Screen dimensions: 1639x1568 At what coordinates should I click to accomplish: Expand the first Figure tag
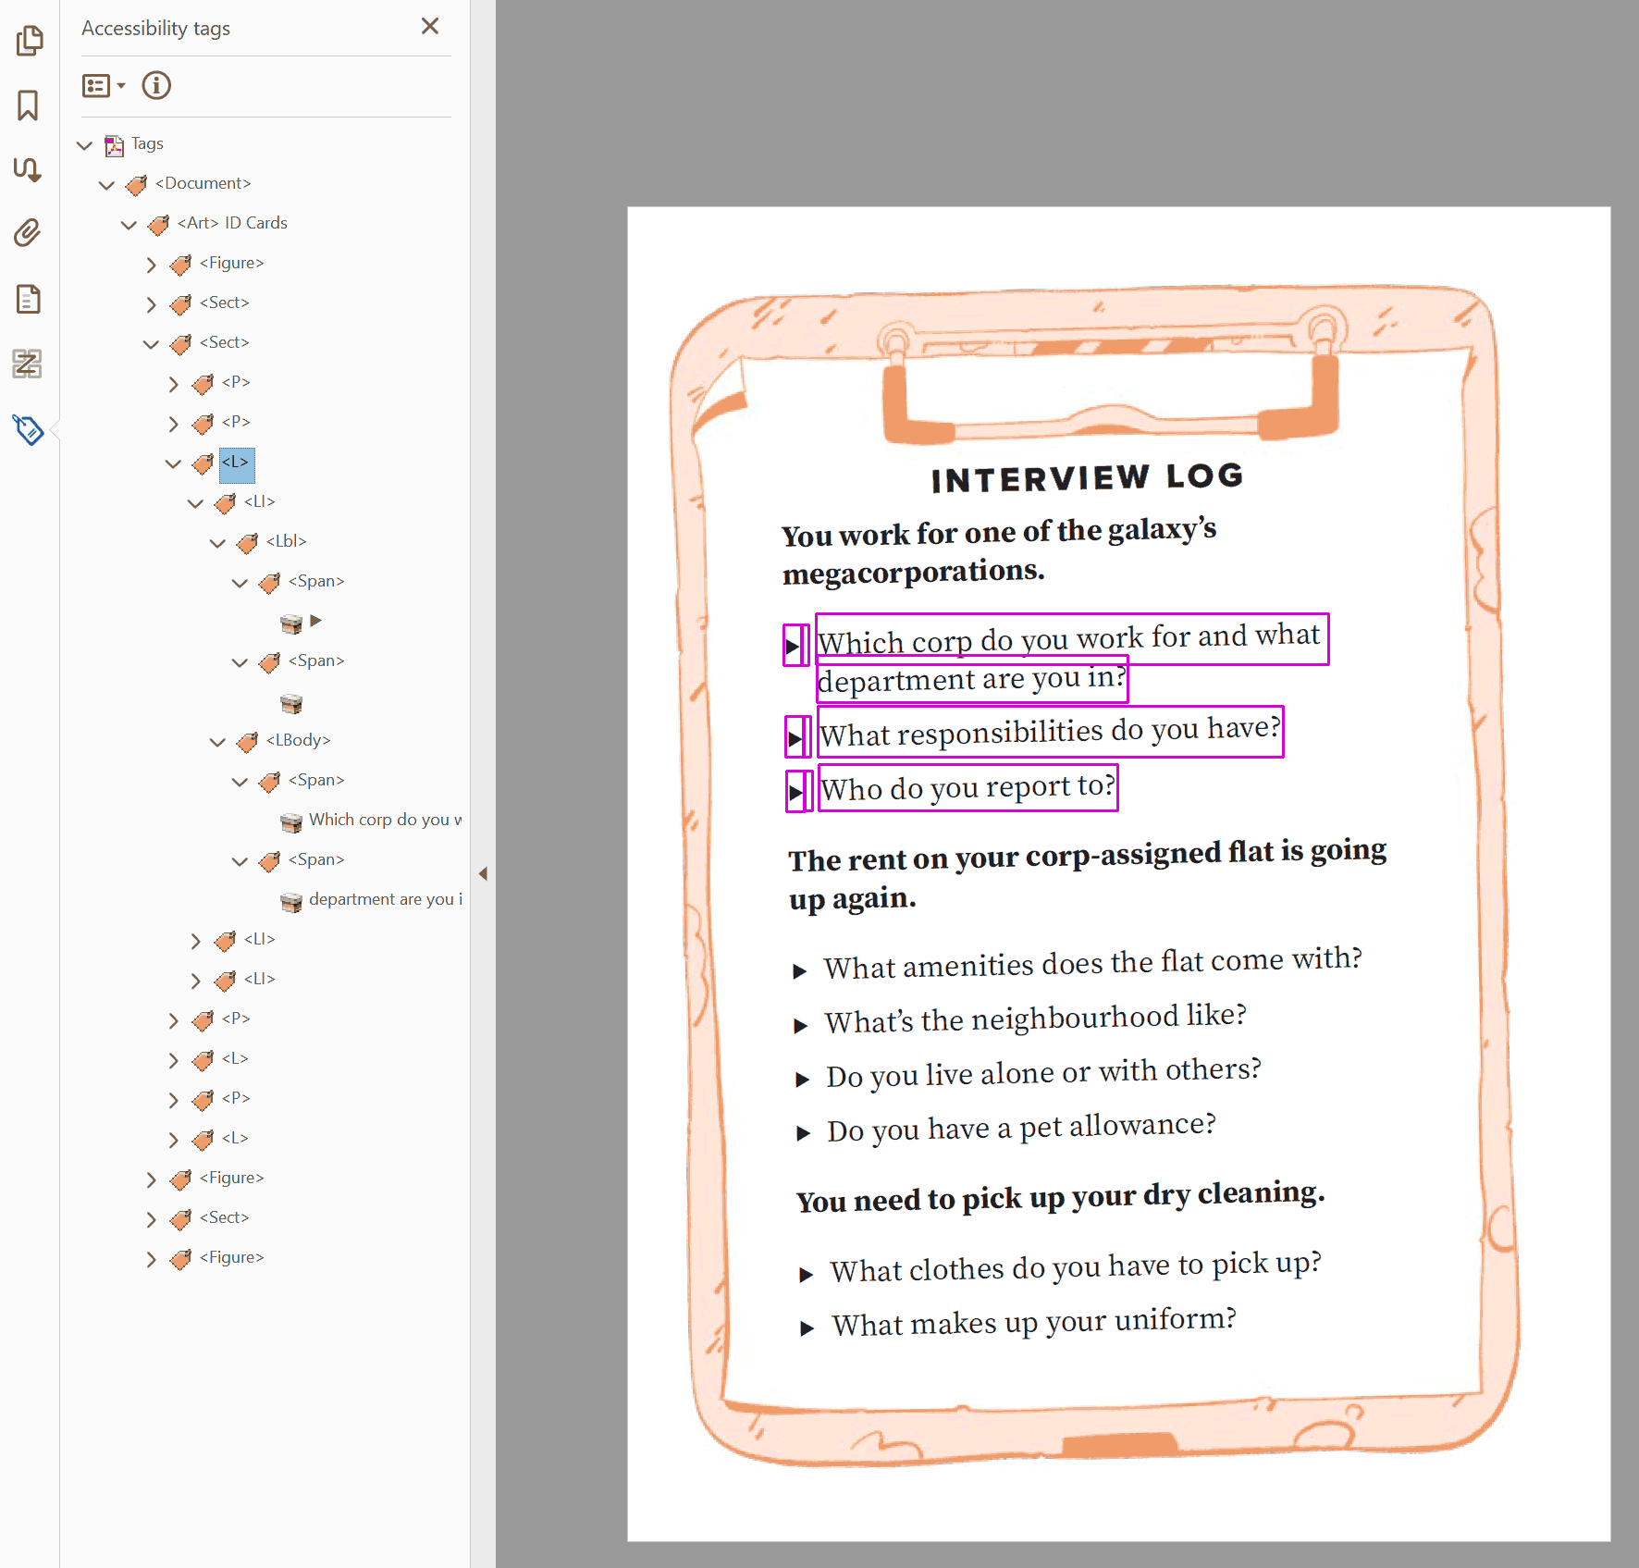point(151,264)
